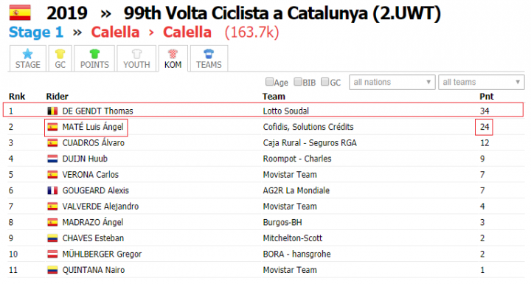Switch to the POINTS tab
The image size is (531, 284).
(x=94, y=58)
